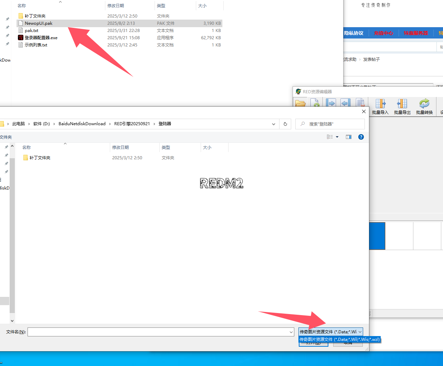Expand the address bar history dropdown
443x366 pixels.
(x=273, y=124)
